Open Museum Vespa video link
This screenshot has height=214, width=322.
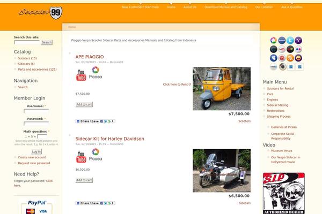click(282, 150)
